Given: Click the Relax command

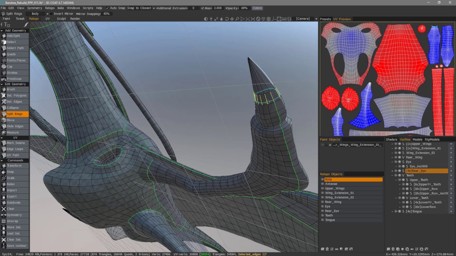Looking at the screenshot, I should (x=15, y=184).
